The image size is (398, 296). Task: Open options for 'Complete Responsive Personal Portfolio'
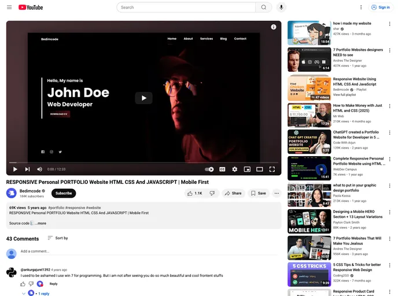coord(390,159)
